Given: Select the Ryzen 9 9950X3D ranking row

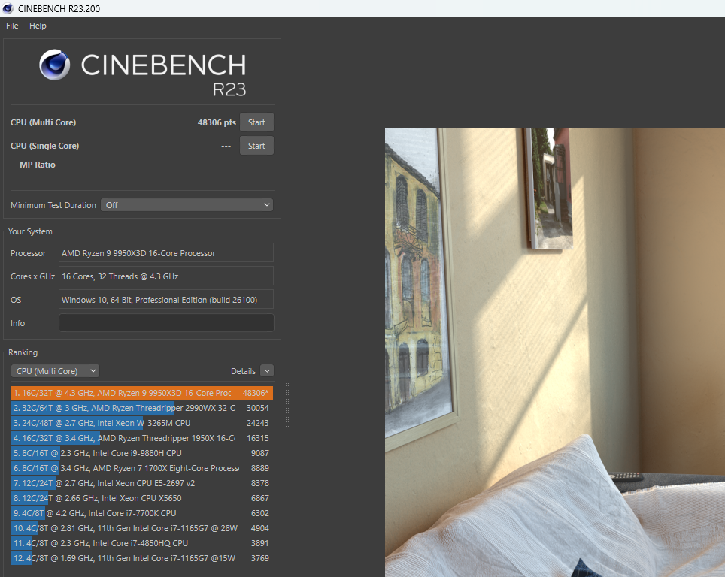Looking at the screenshot, I should [141, 393].
